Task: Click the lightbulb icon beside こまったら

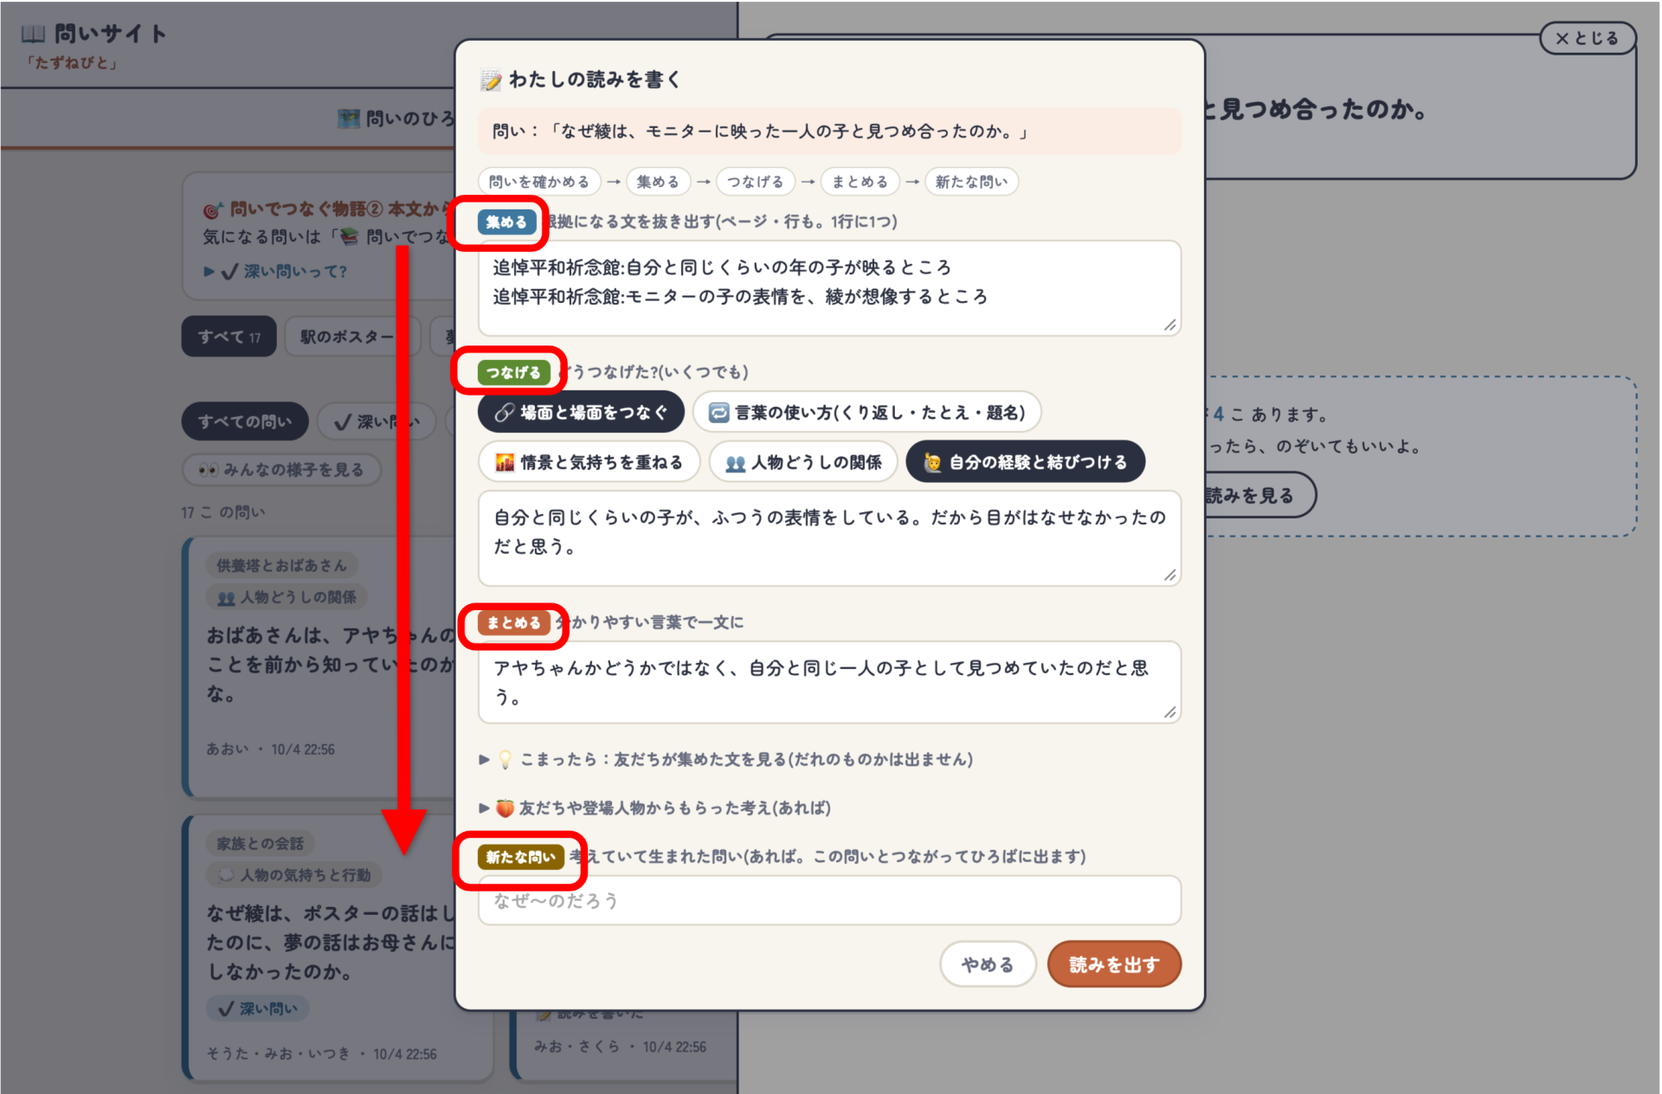Action: 506,760
